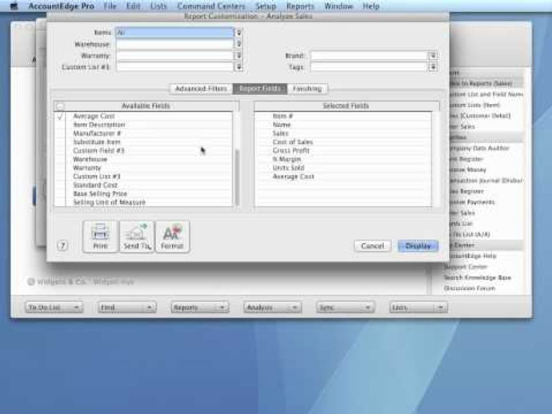The image size is (552, 414).
Task: Select Sales in Selected Fields
Action: 280,133
